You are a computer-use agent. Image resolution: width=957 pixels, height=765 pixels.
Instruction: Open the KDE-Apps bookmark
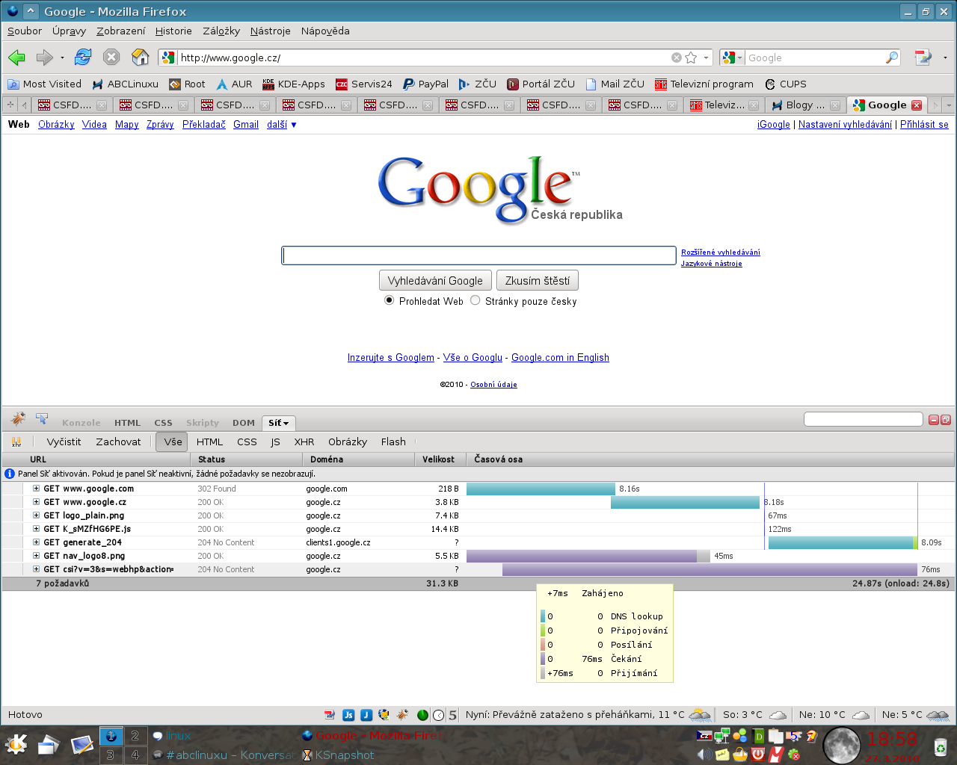[294, 84]
